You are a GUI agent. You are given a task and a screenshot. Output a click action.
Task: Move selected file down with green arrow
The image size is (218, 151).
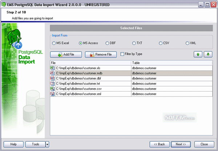(208, 54)
